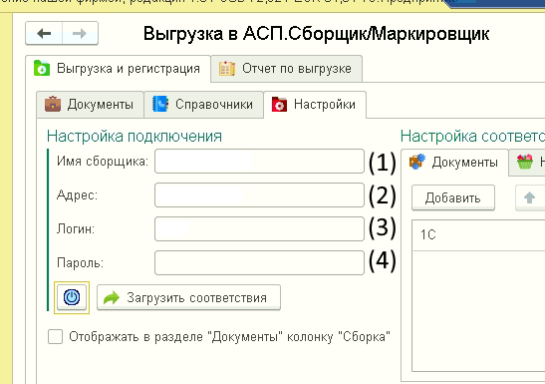Click the blue power connection icon button
Viewport: 545px width, 384px height.
tap(72, 297)
